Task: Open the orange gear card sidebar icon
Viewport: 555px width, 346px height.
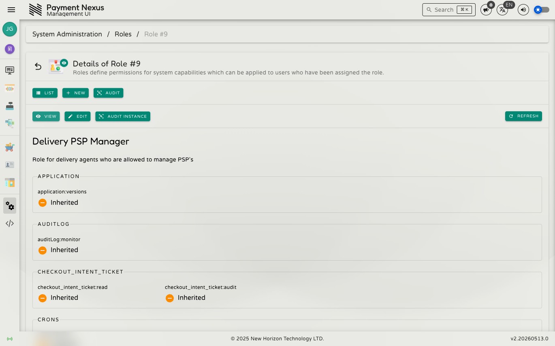Action: 10,88
